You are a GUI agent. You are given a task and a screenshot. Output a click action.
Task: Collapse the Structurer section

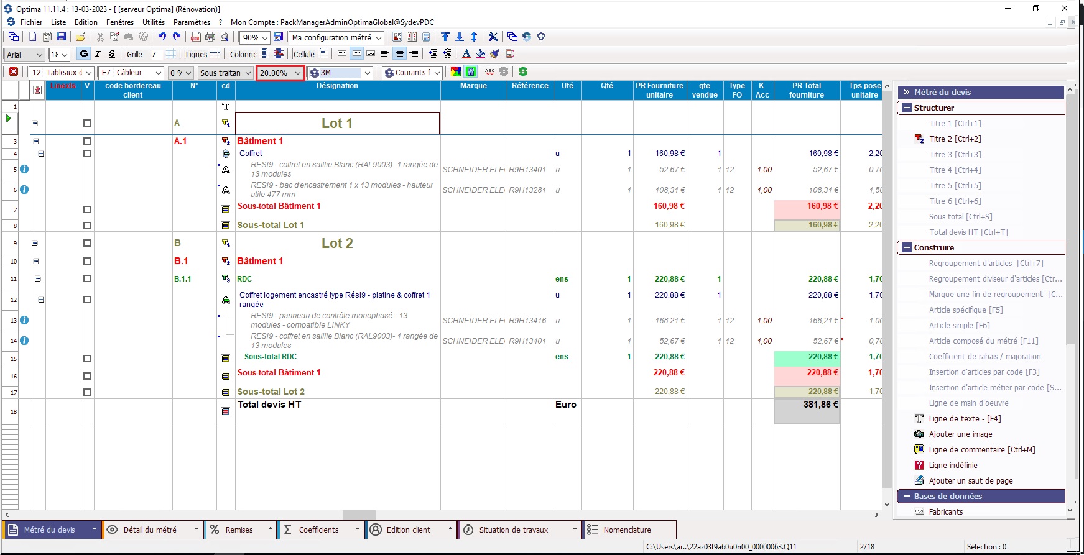click(x=907, y=108)
